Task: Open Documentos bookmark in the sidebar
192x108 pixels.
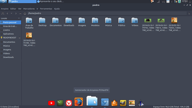Action: [x=11, y=42]
